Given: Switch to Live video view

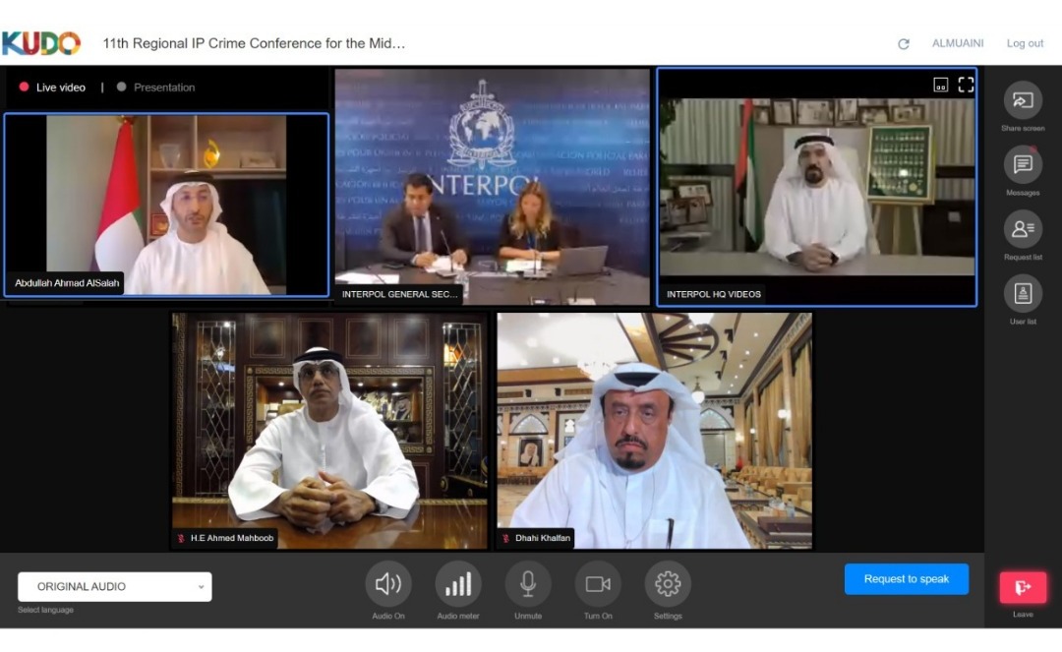Looking at the screenshot, I should pos(60,88).
